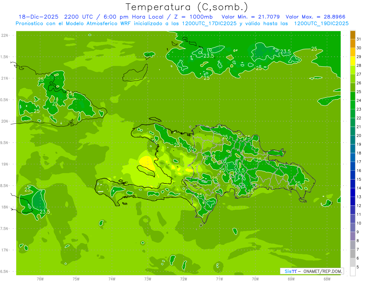Screen dimensions: 367x283
Task: Click the 'Temperatura (C,somb.)' map title
Action: [x=187, y=7]
